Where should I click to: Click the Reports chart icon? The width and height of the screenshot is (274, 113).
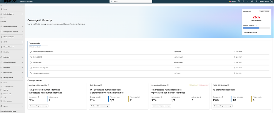coord(1,90)
